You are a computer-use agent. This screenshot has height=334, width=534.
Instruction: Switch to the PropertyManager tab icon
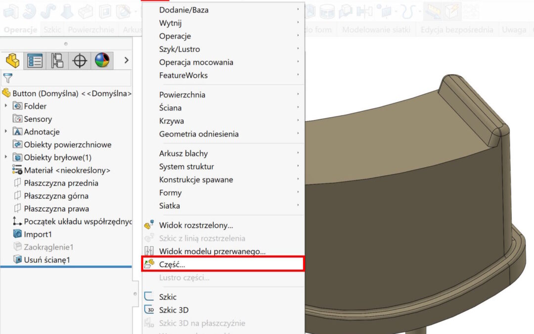tap(35, 60)
